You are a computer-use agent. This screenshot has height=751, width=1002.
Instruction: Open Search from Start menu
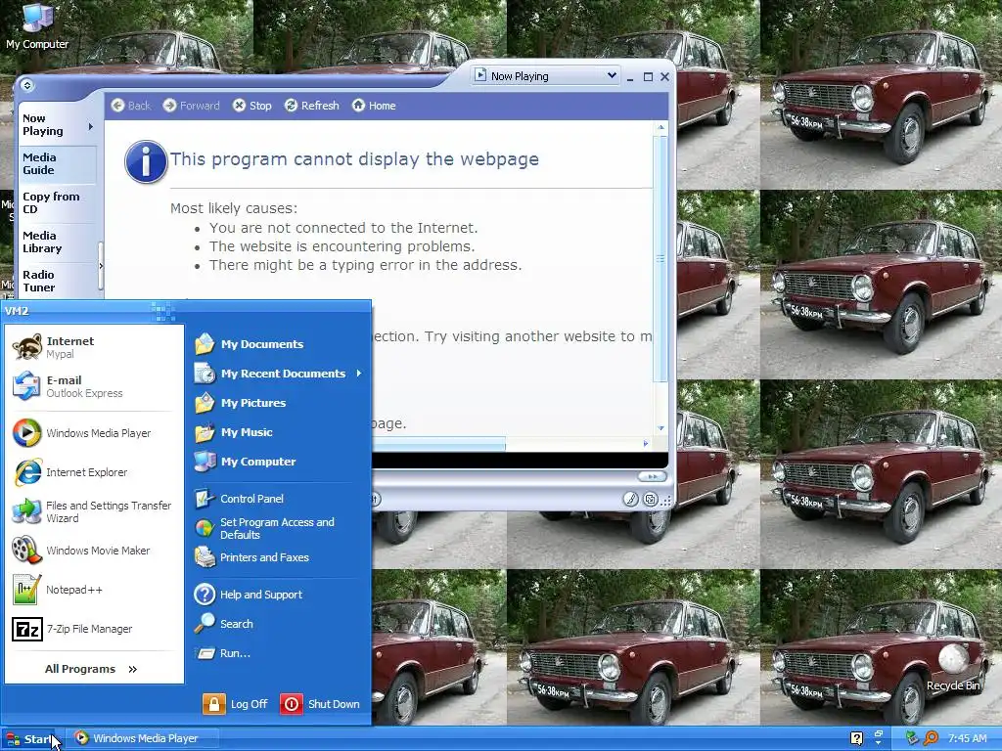[x=278, y=624]
